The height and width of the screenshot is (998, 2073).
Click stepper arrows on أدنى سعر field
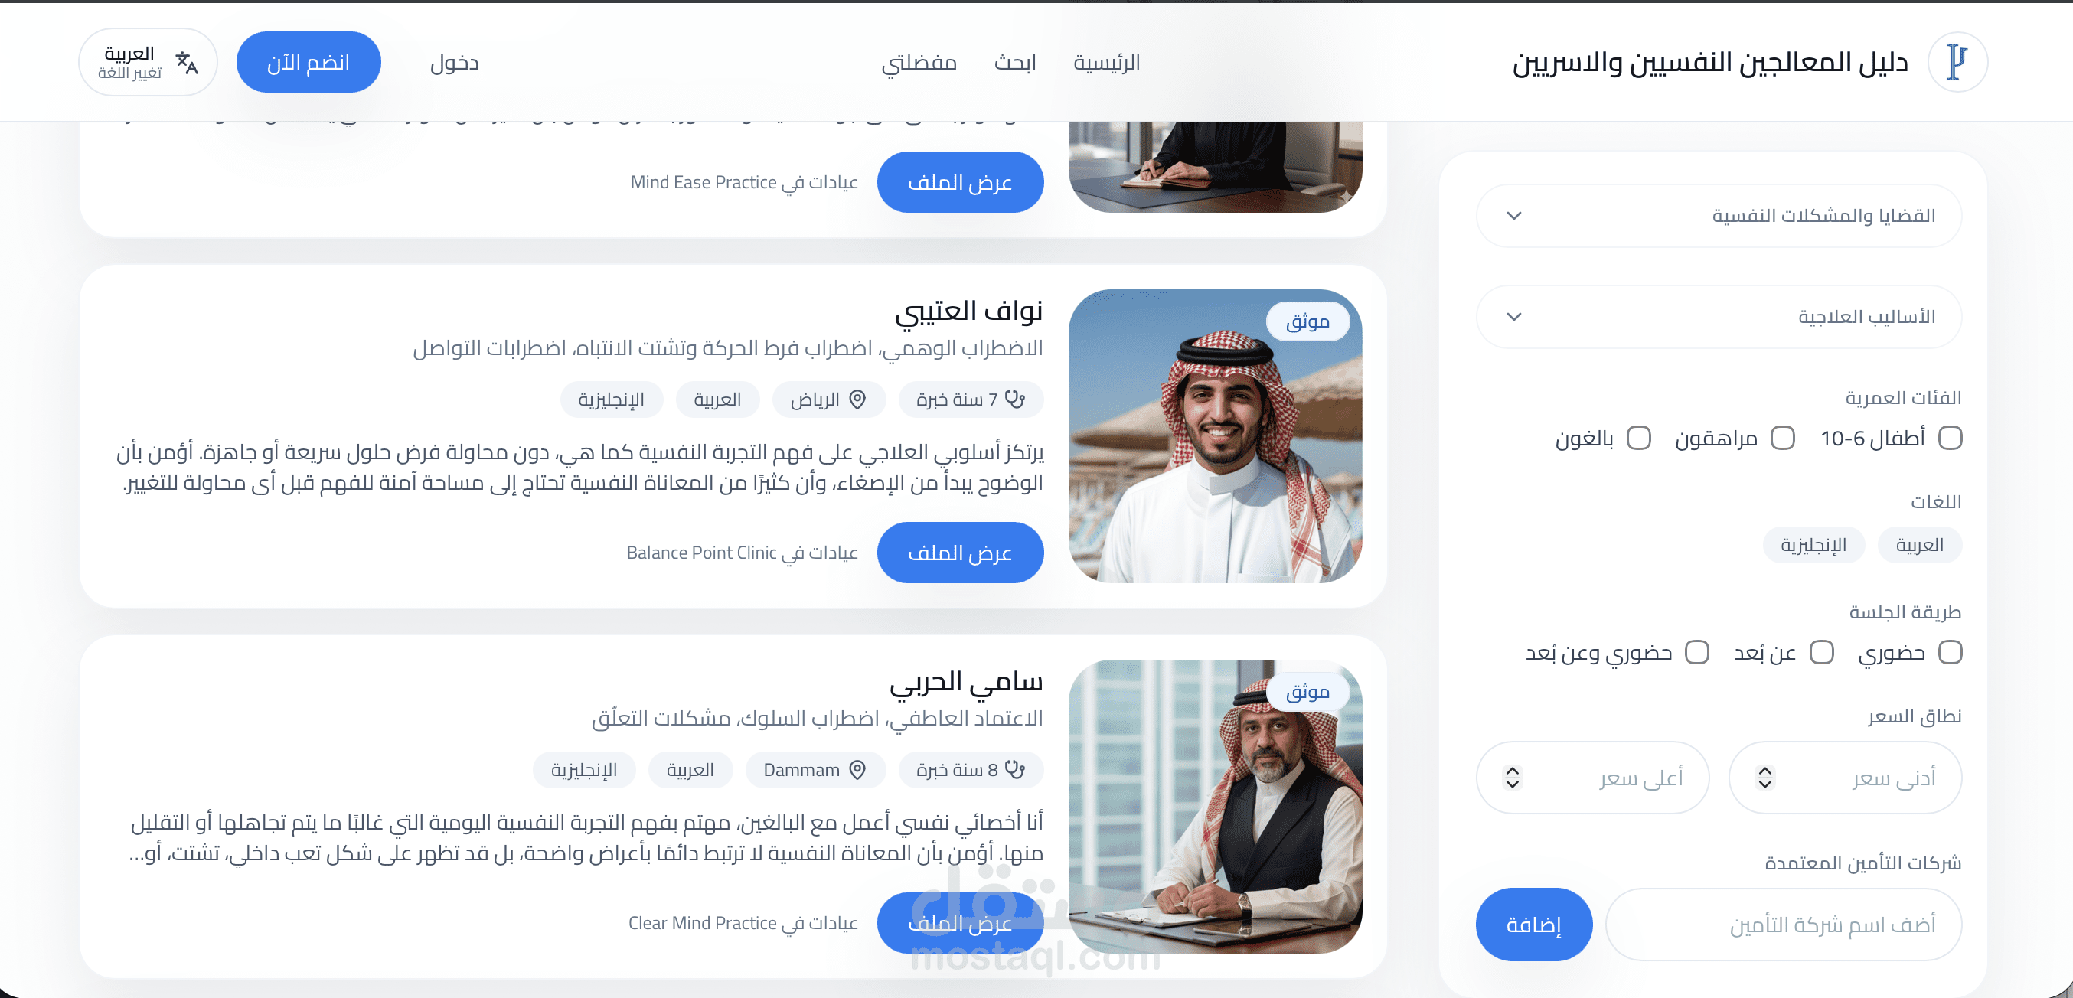pos(1764,778)
